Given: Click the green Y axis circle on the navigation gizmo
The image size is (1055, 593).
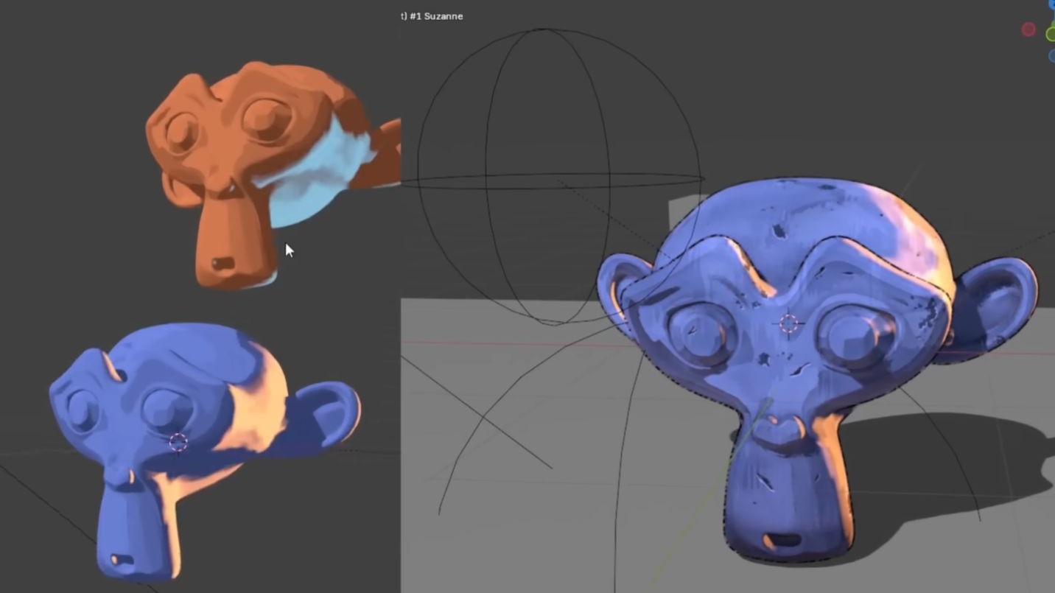Looking at the screenshot, I should pyautogui.click(x=1051, y=32).
